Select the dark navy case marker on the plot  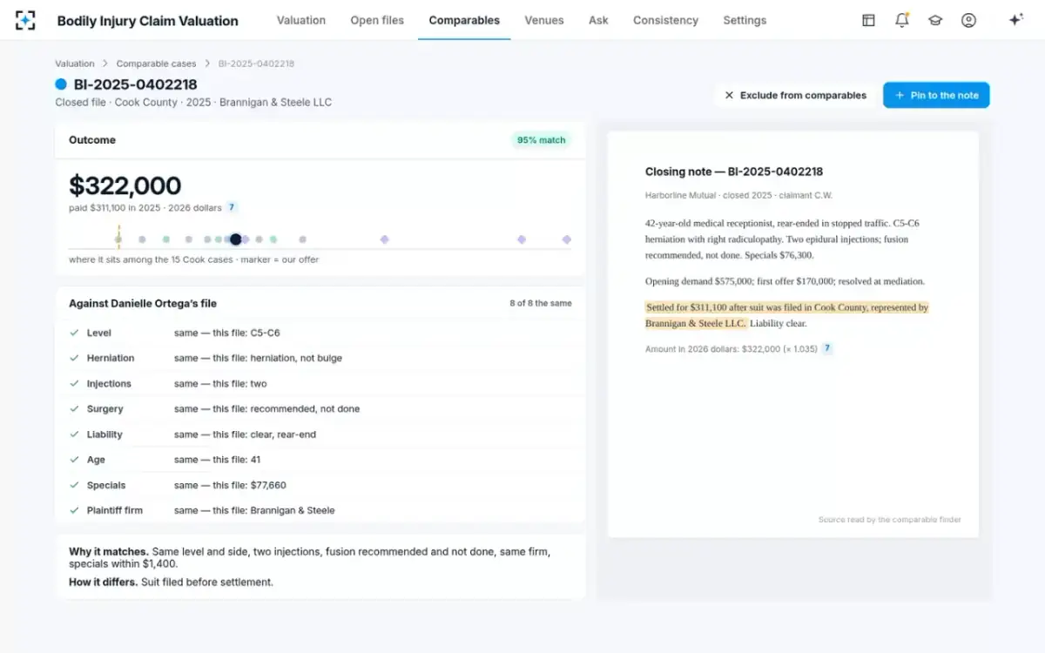coord(236,239)
